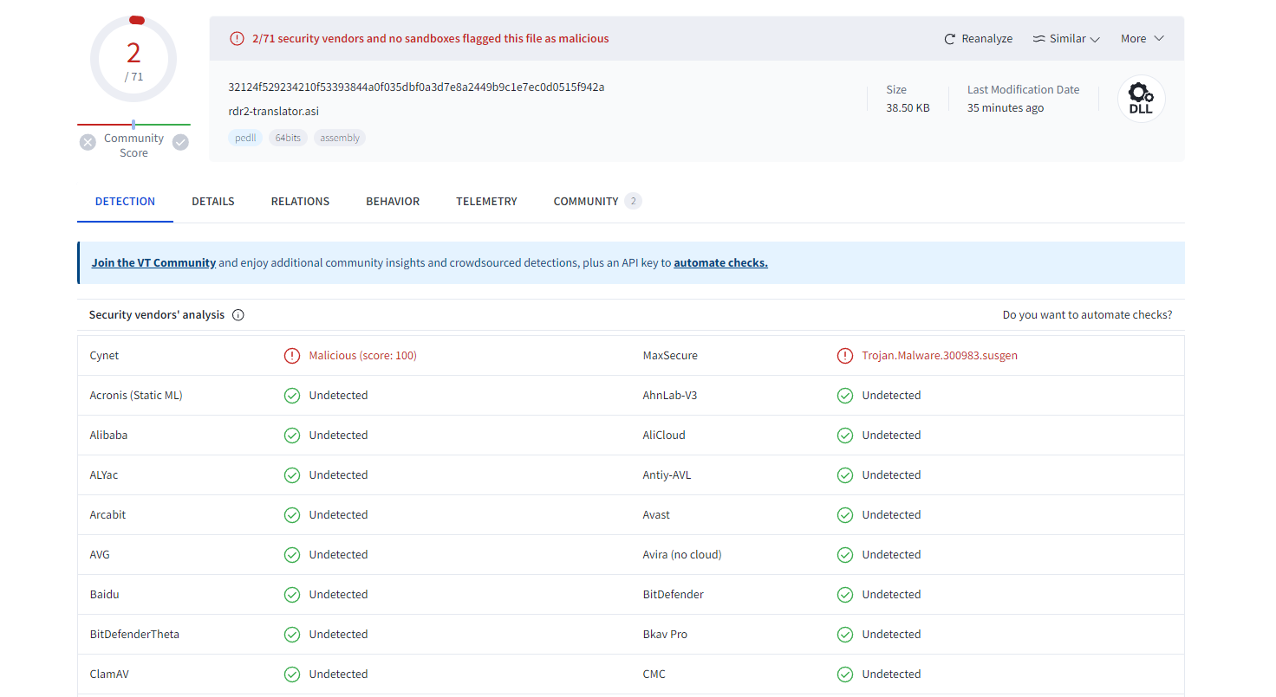This screenshot has height=697, width=1276.
Task: Click the red alert icon in the detection banner
Action: pos(237,39)
